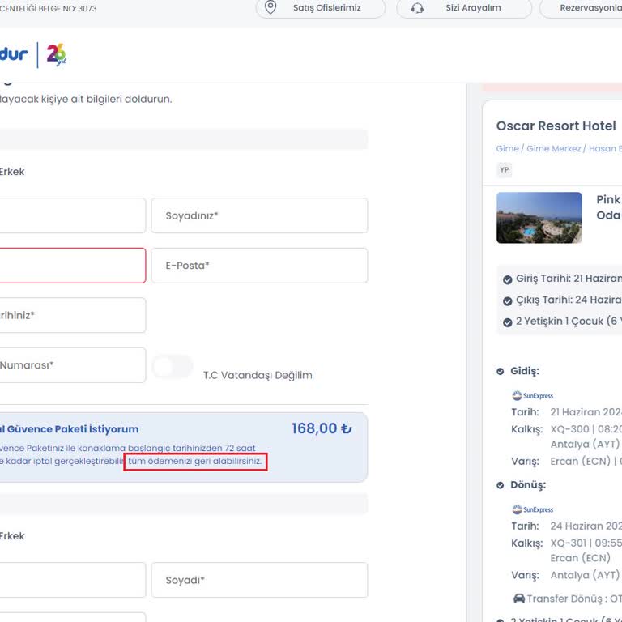Click the Oscar Resort Hotel title

coord(556,126)
